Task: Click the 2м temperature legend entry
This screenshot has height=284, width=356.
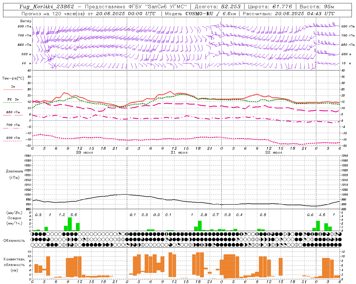Action: (x=13, y=87)
